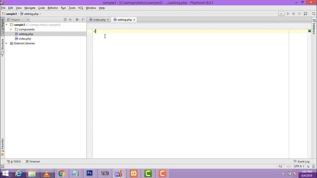Image resolution: width=317 pixels, height=178 pixels.
Task: Open Project view selector dropdown
Action: 18,20
